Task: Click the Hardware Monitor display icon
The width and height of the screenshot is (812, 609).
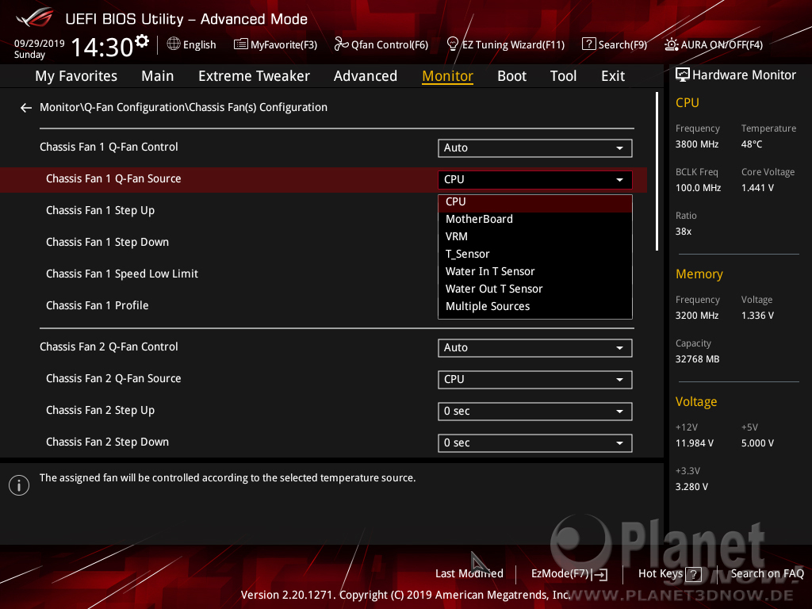Action: coord(683,75)
